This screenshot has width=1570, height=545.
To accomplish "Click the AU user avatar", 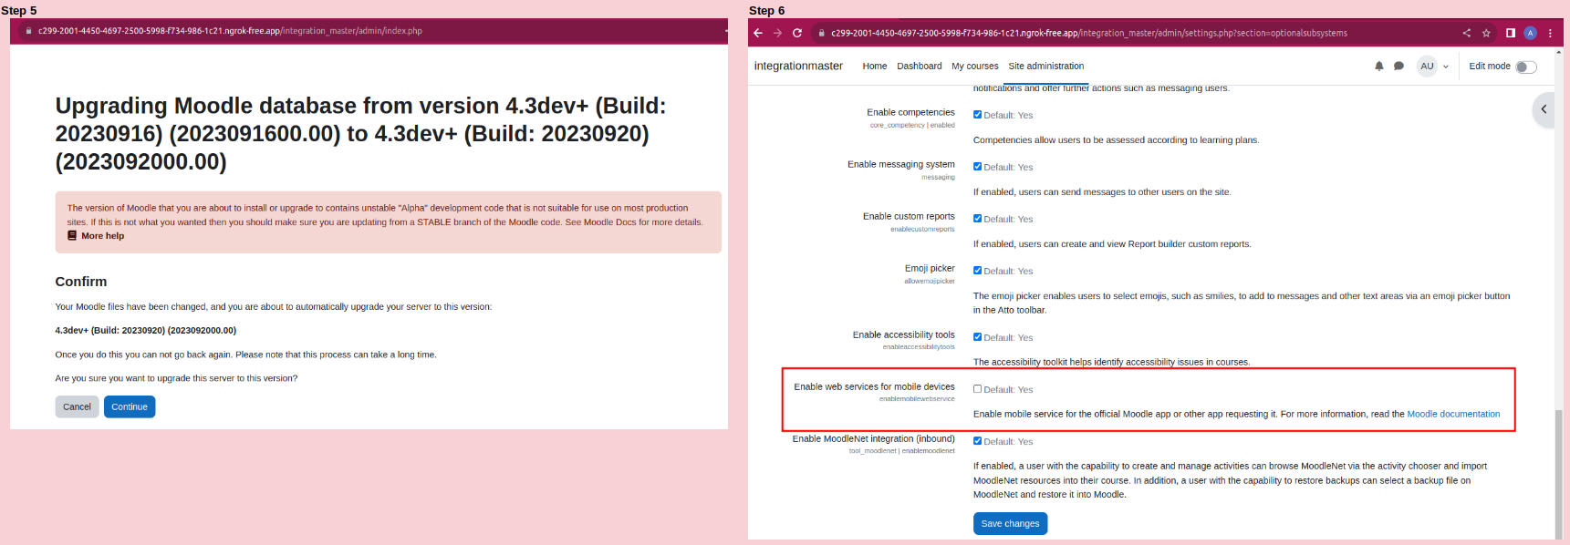I will point(1427,66).
